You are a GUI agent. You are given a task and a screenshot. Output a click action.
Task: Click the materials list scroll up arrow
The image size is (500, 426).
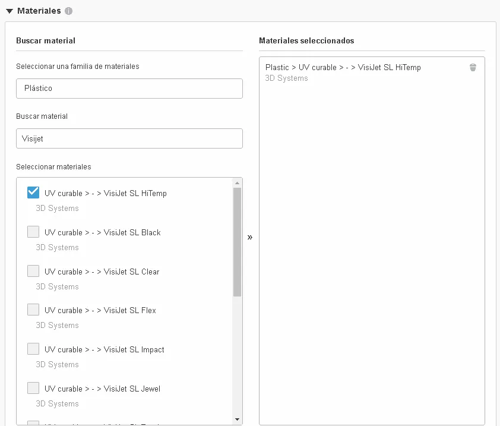click(238, 183)
